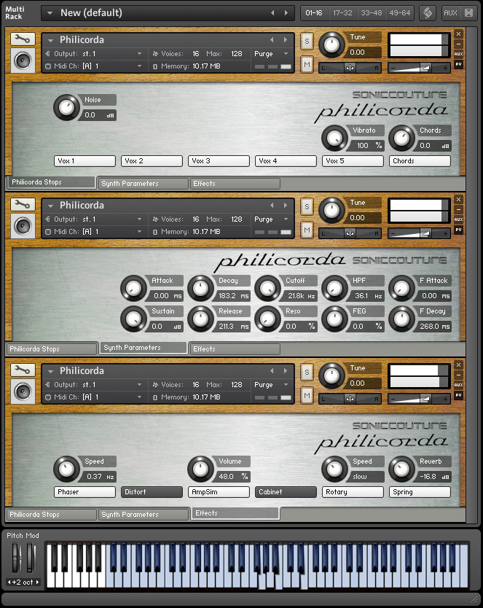
Task: Toggle the Rotary effect switch
Action: point(353,492)
